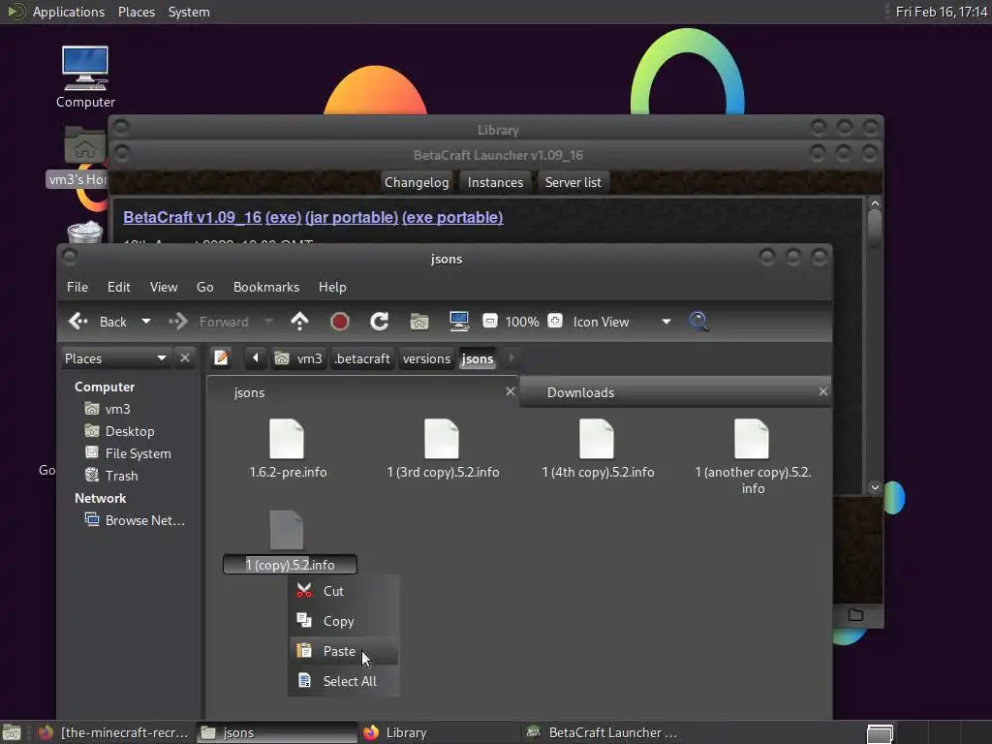Open the Home folder toolbar icon
The height and width of the screenshot is (744, 992).
click(419, 322)
